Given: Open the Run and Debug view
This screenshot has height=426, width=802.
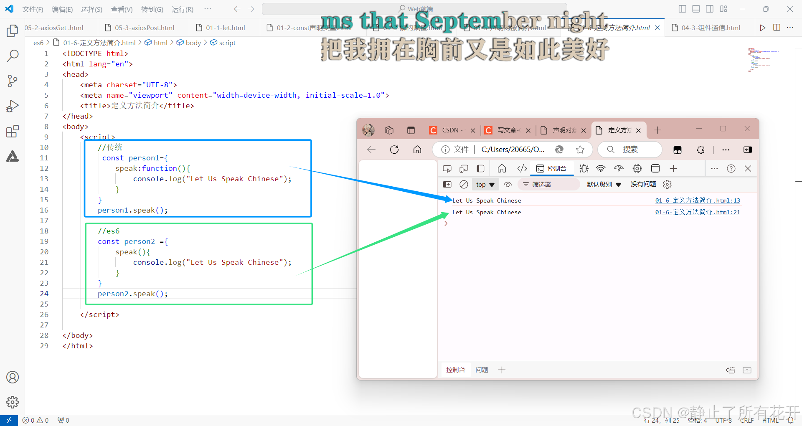Looking at the screenshot, I should click(13, 106).
